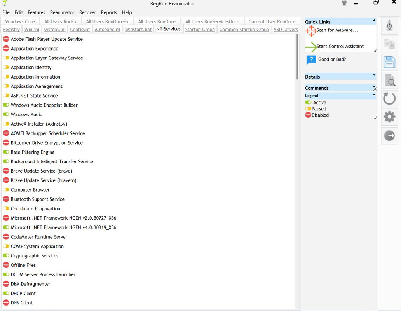
Task: Open the All Users RunOnceEx tab
Action: point(107,22)
